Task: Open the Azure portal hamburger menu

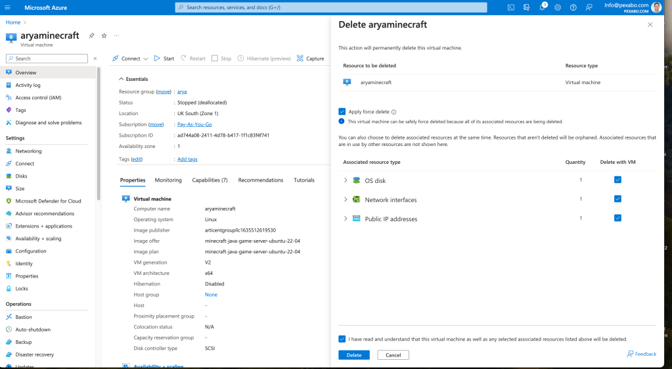Action: pyautogui.click(x=7, y=7)
